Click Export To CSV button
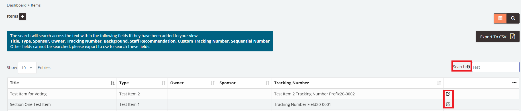The height and width of the screenshot is (111, 521). pyautogui.click(x=497, y=36)
